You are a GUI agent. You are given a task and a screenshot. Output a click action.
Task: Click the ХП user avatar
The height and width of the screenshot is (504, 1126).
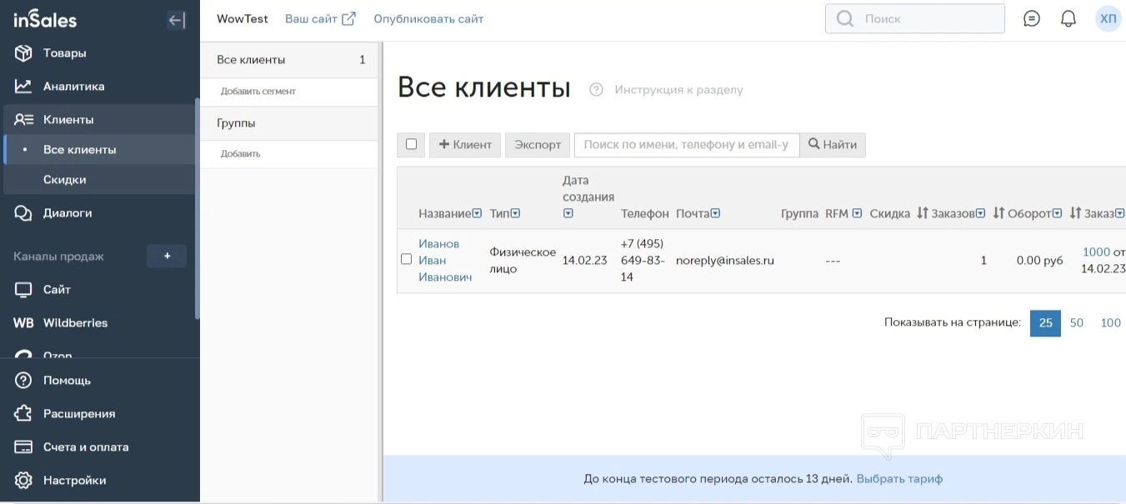tap(1108, 18)
